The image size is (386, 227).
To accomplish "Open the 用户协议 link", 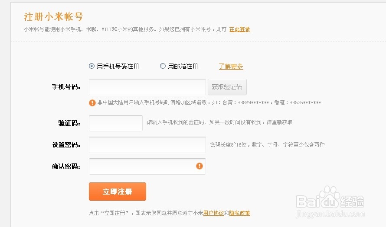I will [213, 213].
